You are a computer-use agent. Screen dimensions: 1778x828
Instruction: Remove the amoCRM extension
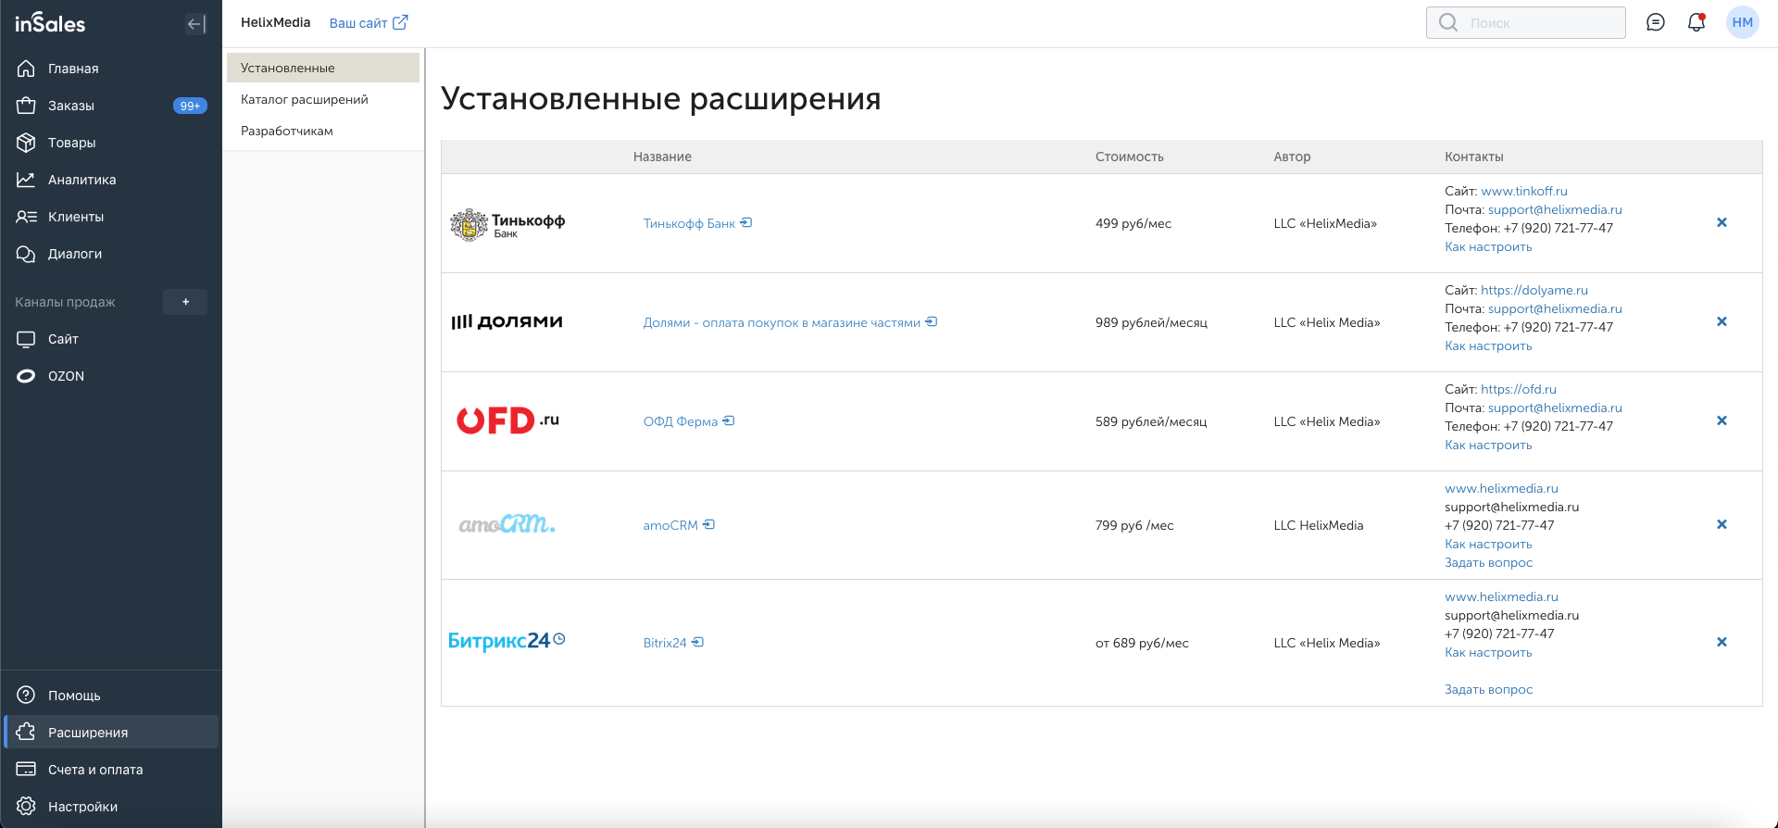(x=1722, y=524)
